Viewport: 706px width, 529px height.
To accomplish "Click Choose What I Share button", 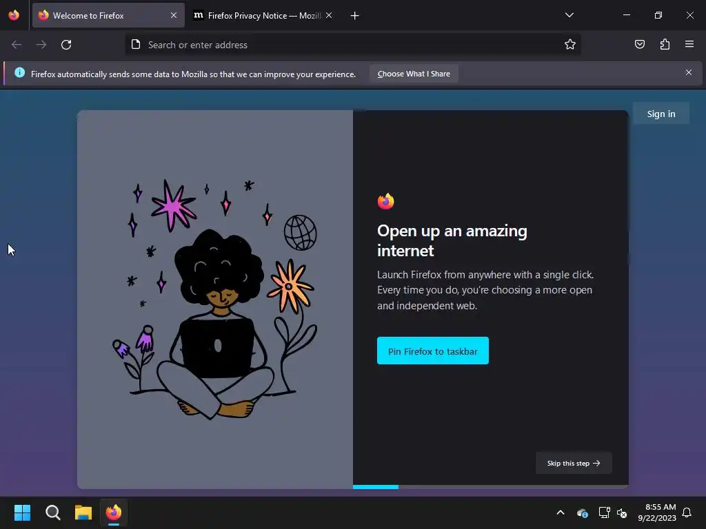I will click(414, 74).
